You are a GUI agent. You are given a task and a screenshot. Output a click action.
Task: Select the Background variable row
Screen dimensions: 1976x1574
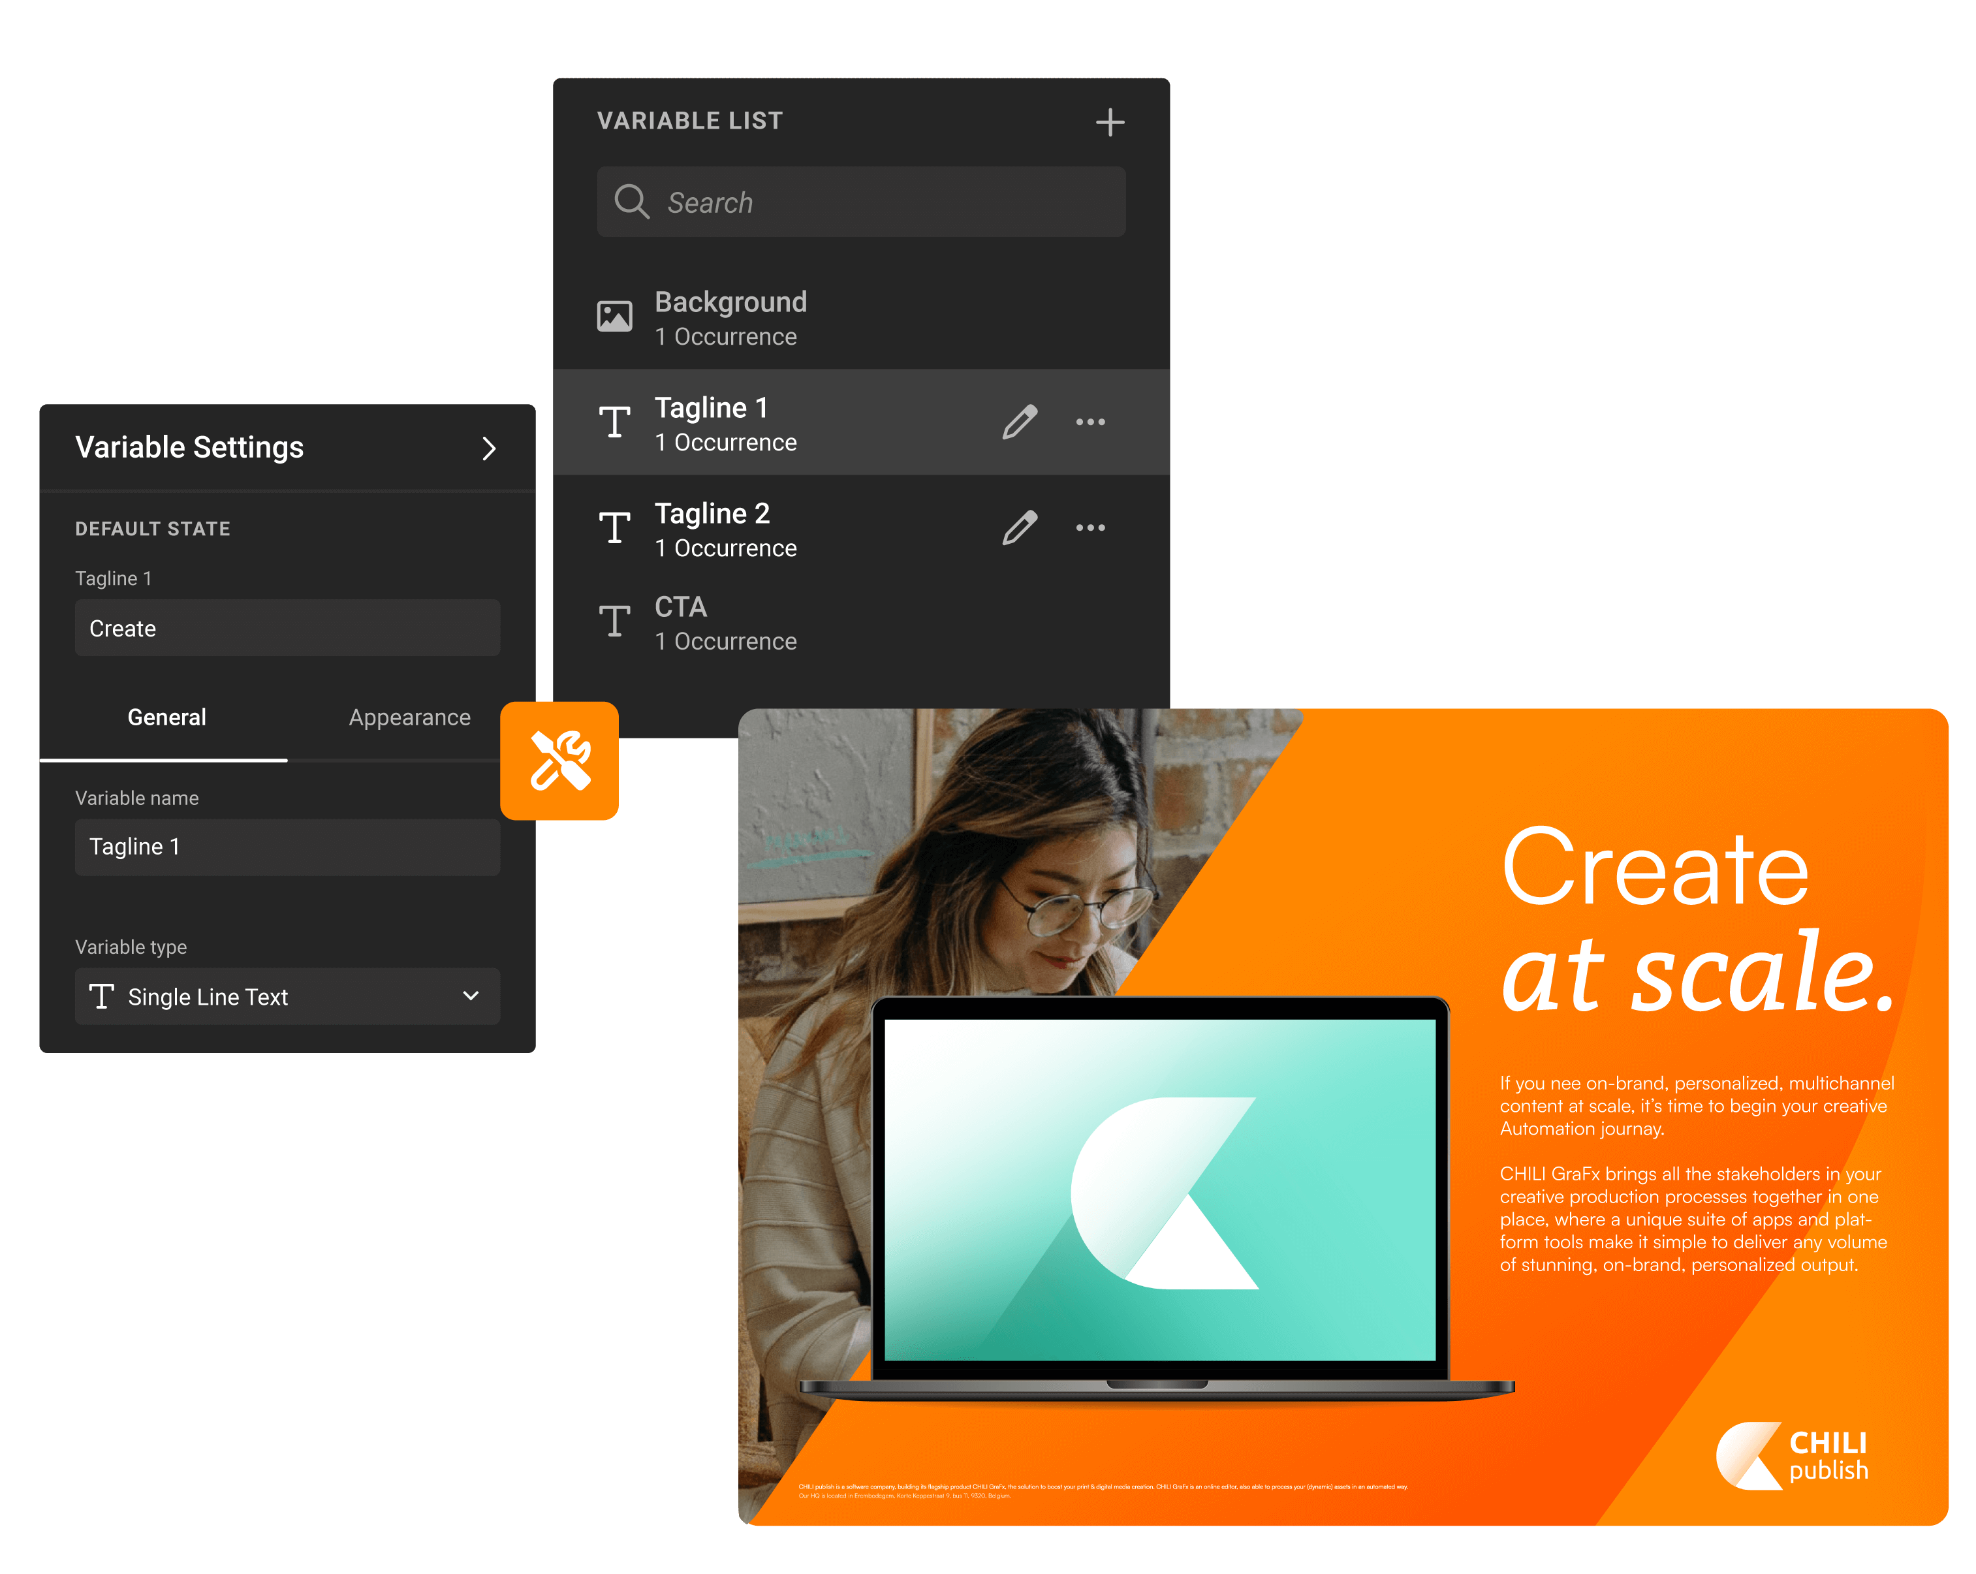tap(860, 318)
